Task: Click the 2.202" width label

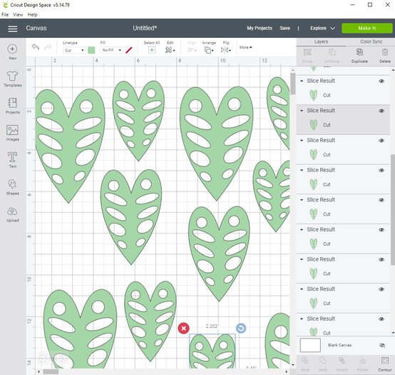Action: pos(212,326)
